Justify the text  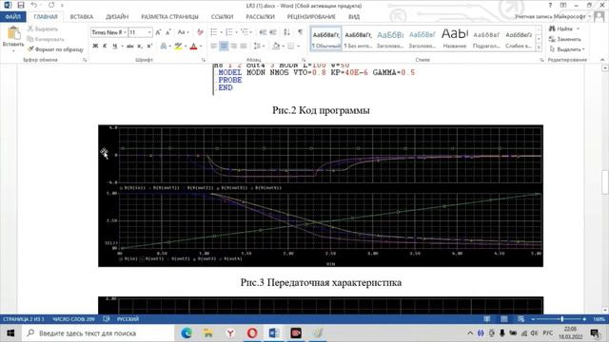(244, 47)
